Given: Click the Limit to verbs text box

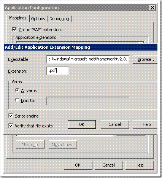Looking at the screenshot, I should (88, 101).
